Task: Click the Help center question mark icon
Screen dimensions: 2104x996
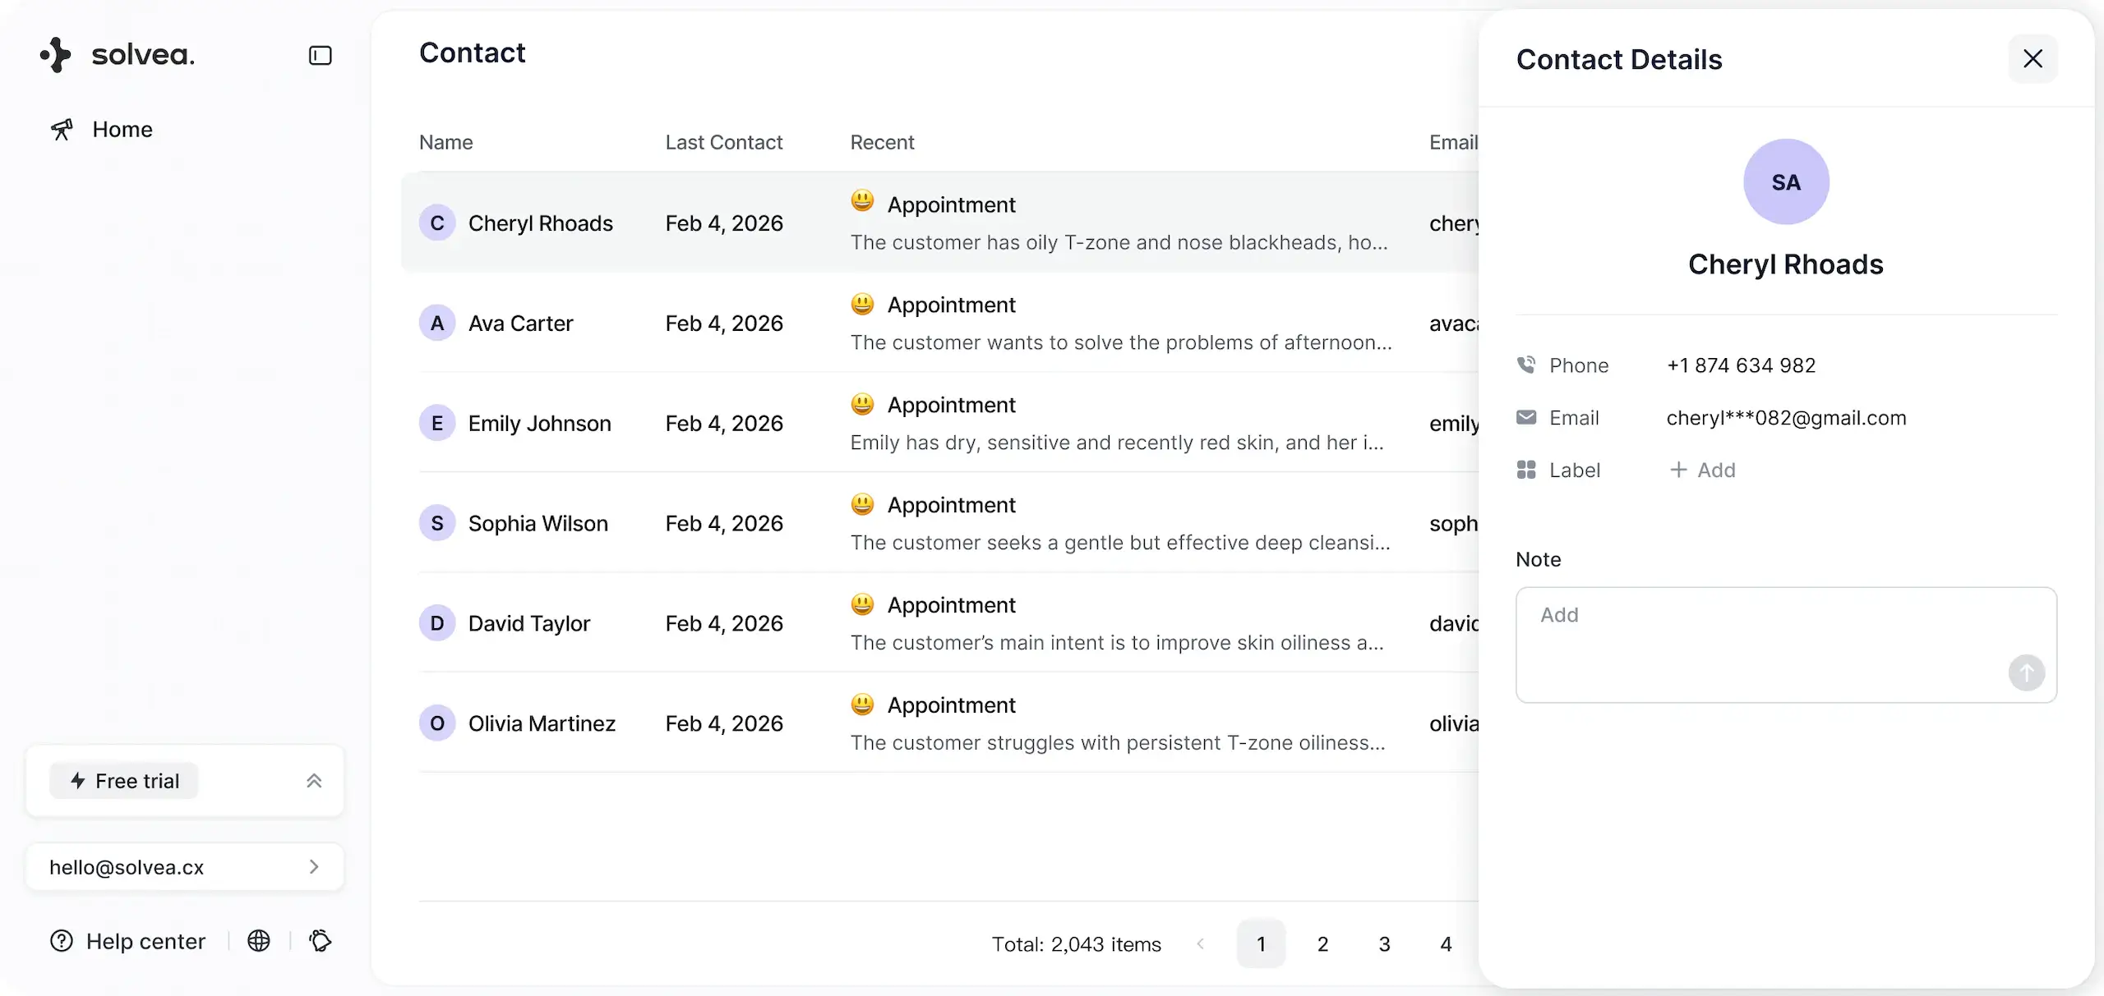Action: point(62,941)
